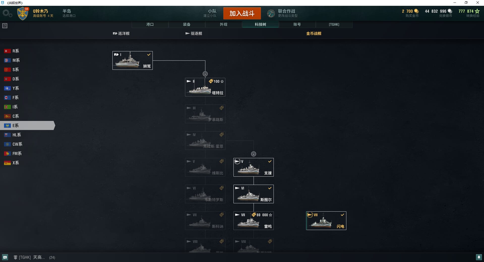Open the settings gear icon

coord(7,13)
